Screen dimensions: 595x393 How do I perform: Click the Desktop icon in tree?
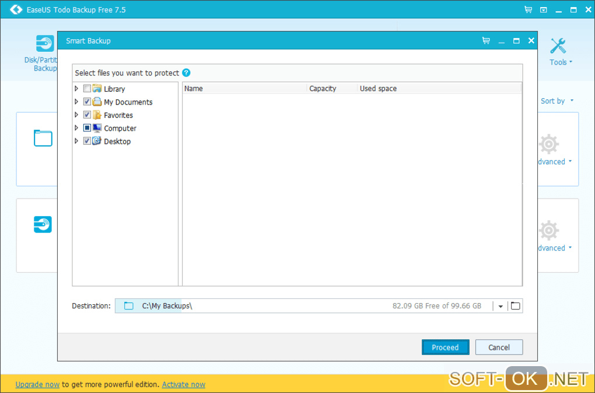(97, 141)
